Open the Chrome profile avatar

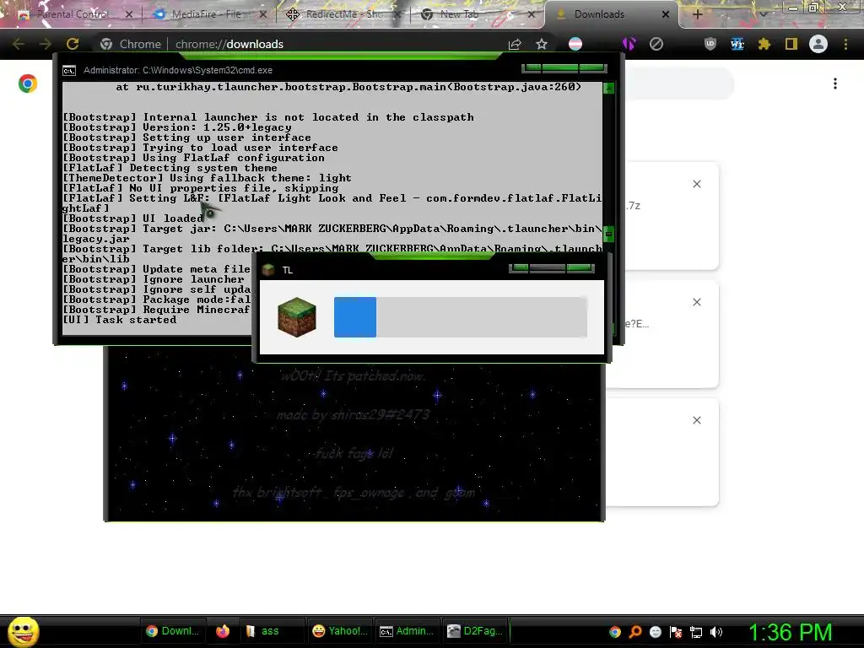818,44
